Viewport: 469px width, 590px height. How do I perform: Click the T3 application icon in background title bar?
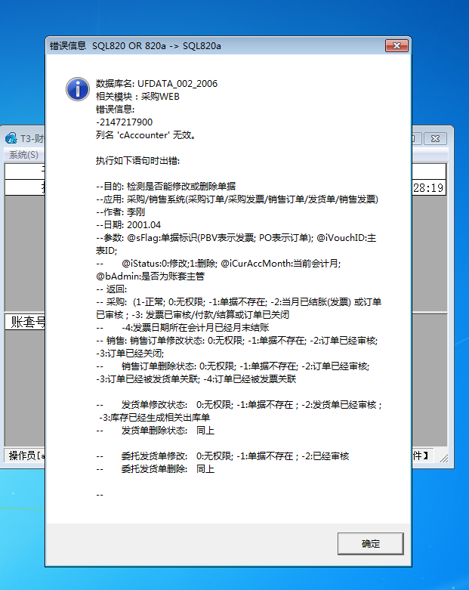[x=11, y=138]
